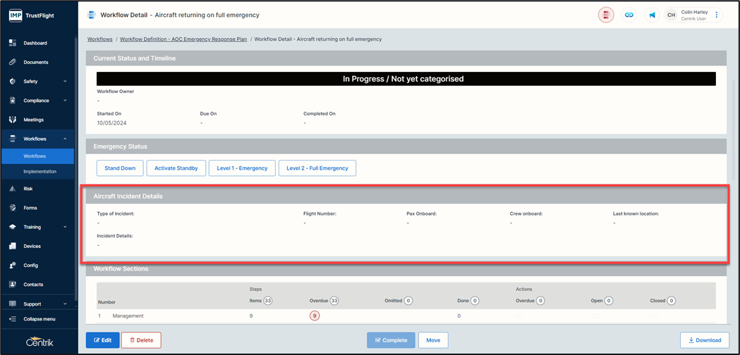Click the Stand Down button
The image size is (740, 355).
tap(120, 168)
